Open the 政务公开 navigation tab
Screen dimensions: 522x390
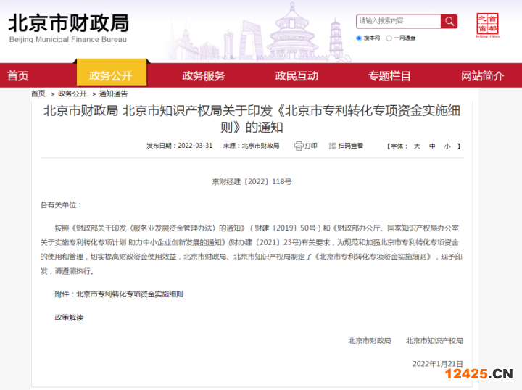111,76
